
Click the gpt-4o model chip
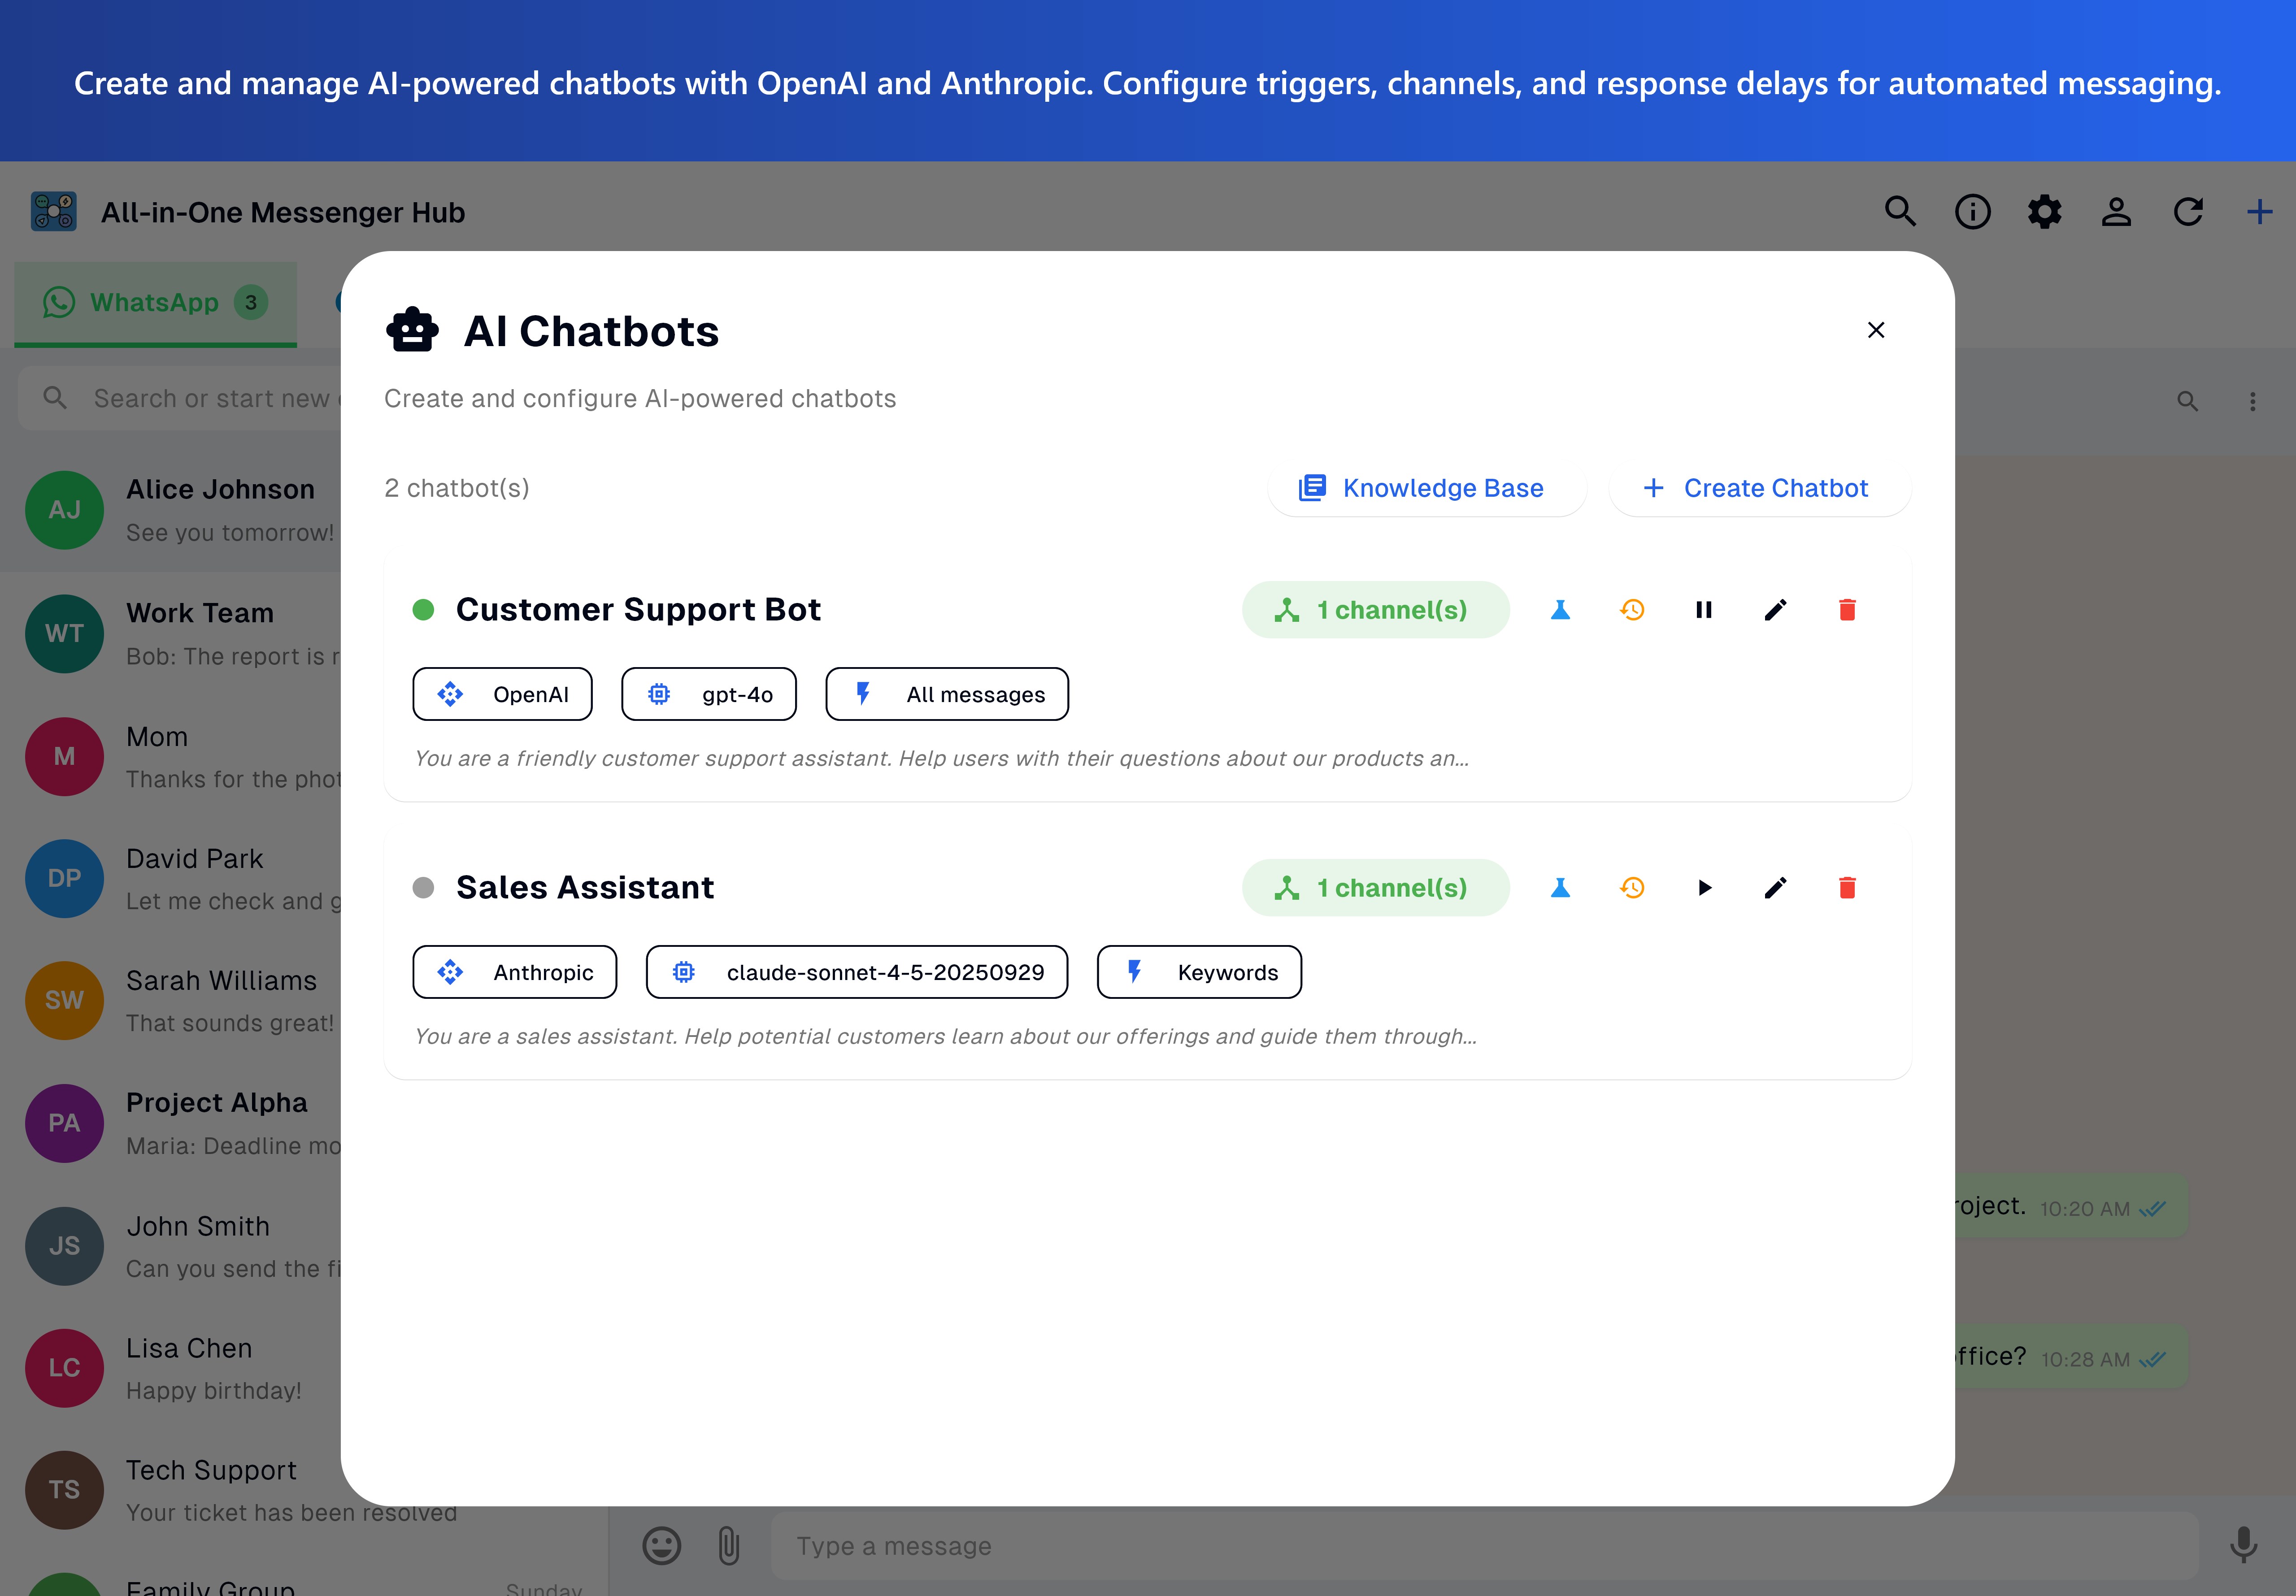click(x=709, y=694)
